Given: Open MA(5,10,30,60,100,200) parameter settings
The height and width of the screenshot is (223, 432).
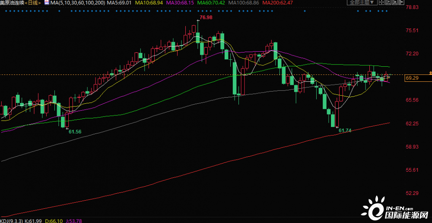Looking at the screenshot, I should 77,3.
